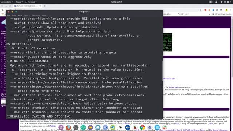The height and width of the screenshot is (131, 233).
Task: Open the Ncat link on the page
Action: [177, 124]
